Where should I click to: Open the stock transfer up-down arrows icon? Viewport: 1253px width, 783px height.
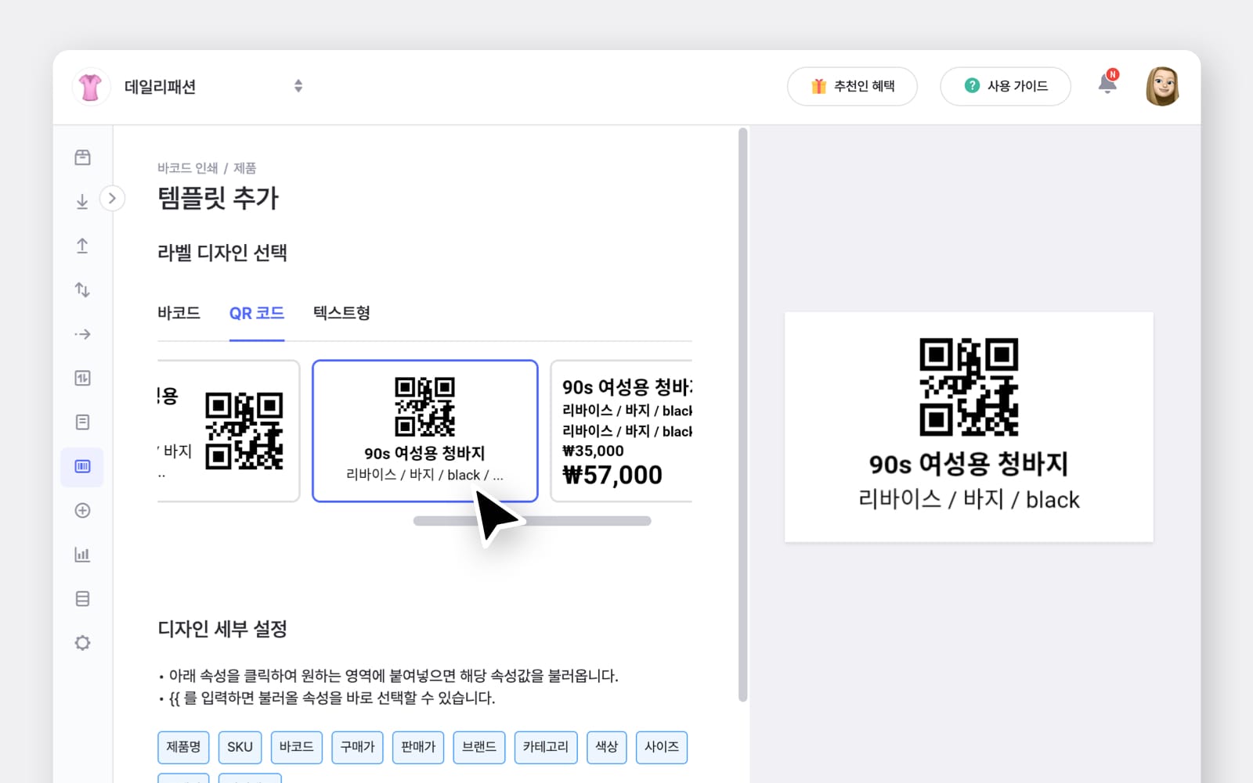[x=82, y=289]
